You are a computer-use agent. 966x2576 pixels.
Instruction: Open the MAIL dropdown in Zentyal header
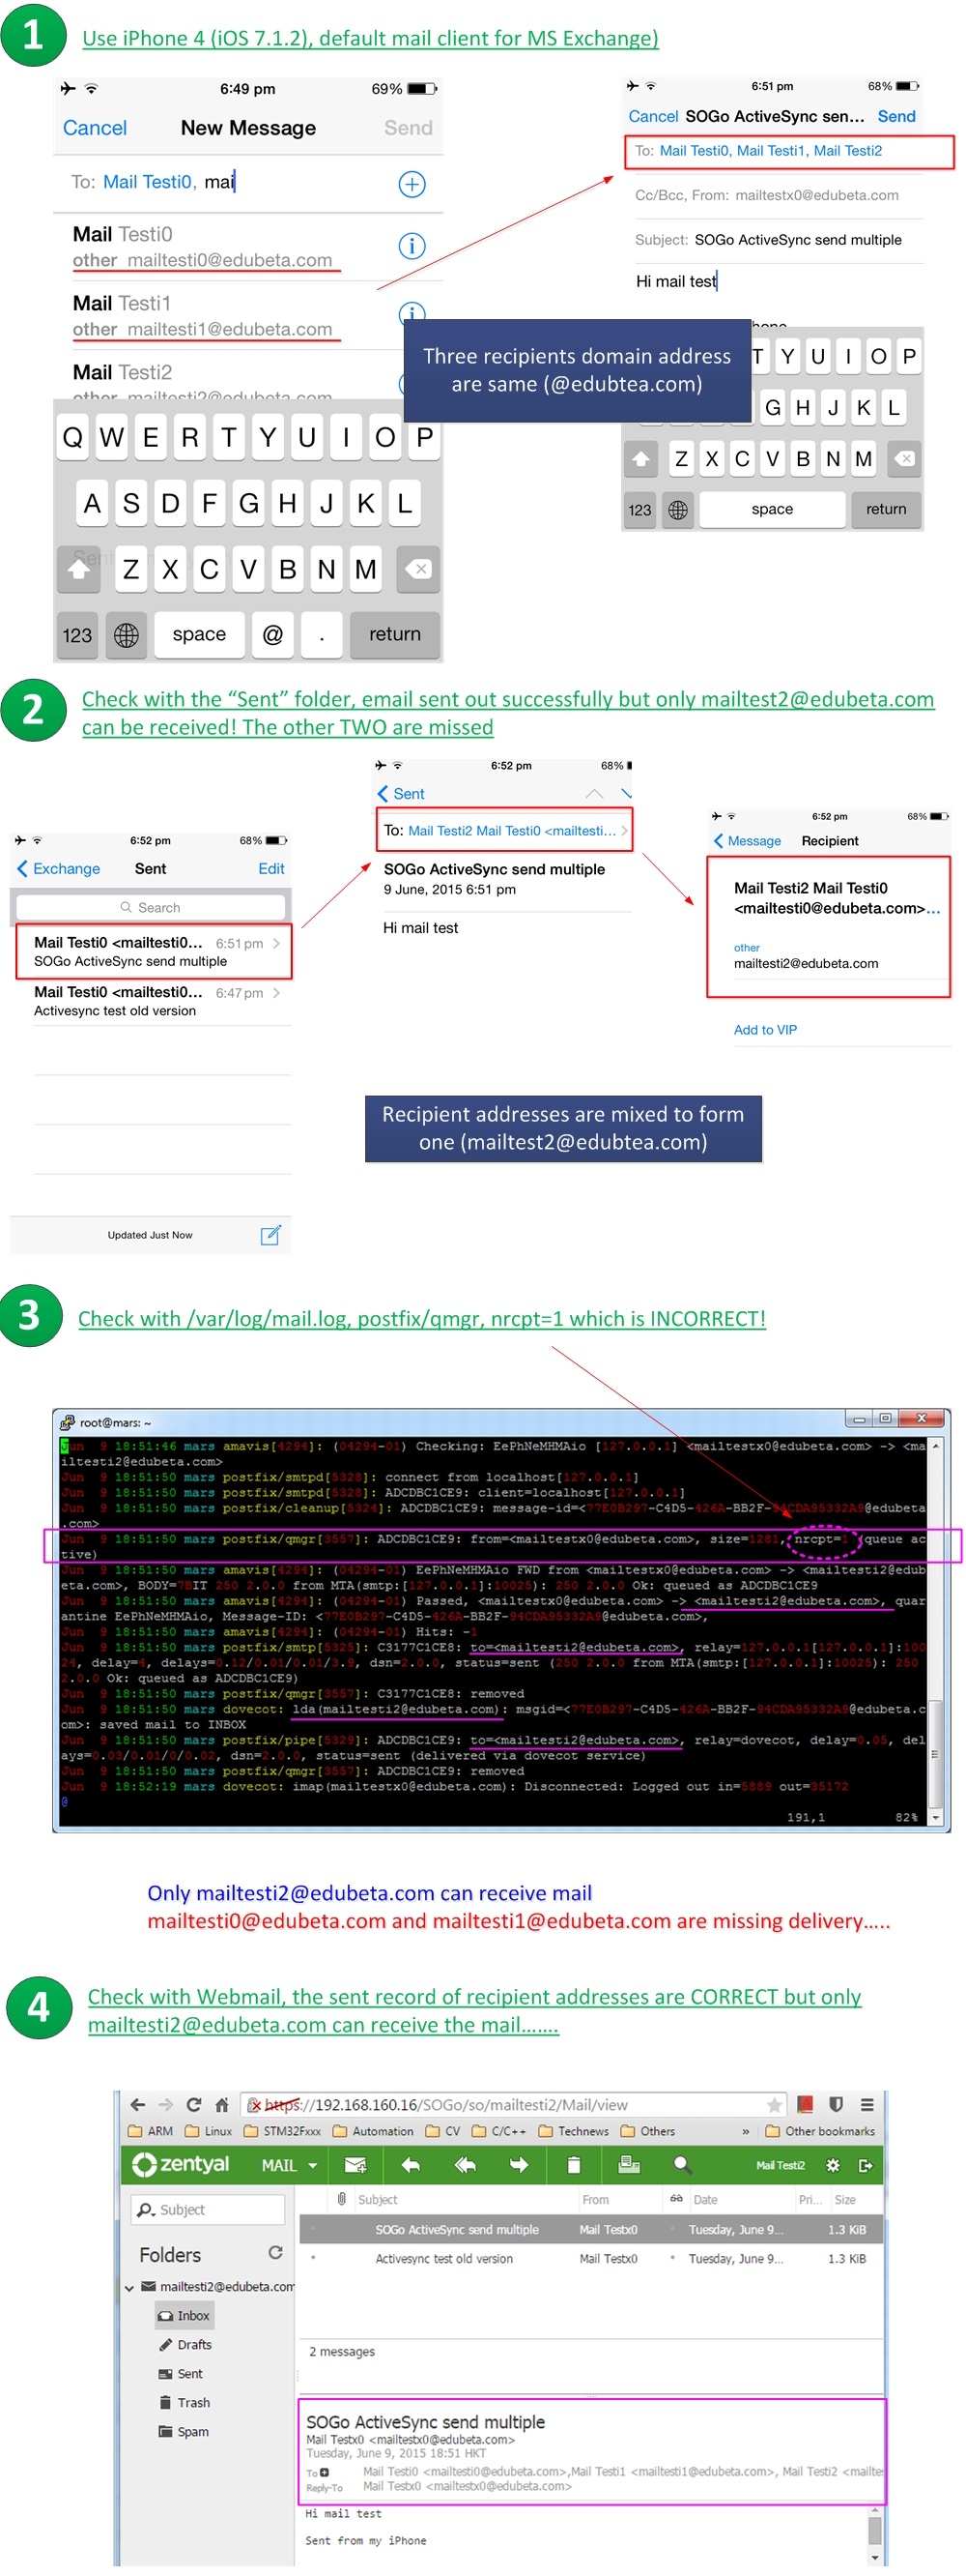[x=289, y=2166]
